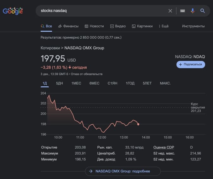Click the Максимум value 203,91

[80, 153]
